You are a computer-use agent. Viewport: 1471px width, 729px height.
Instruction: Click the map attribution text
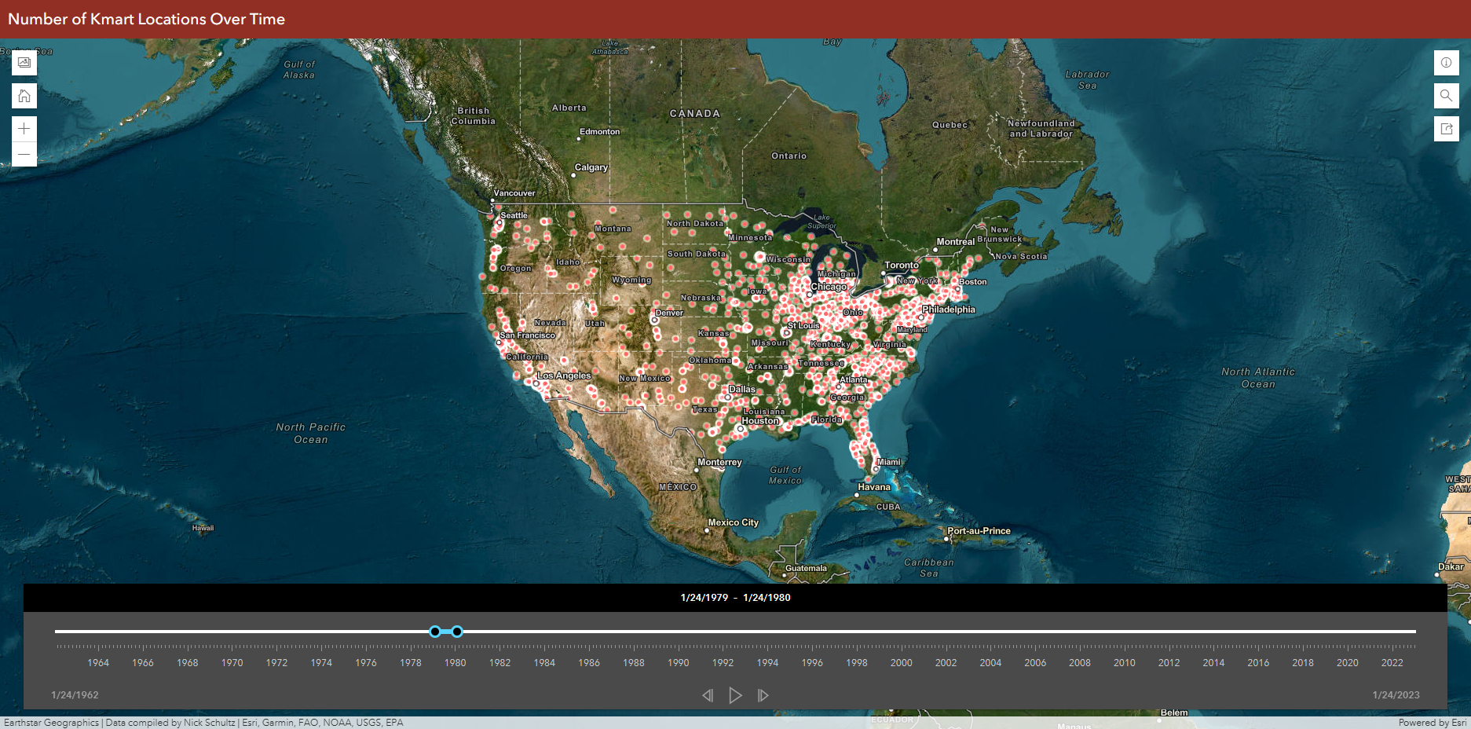(203, 723)
